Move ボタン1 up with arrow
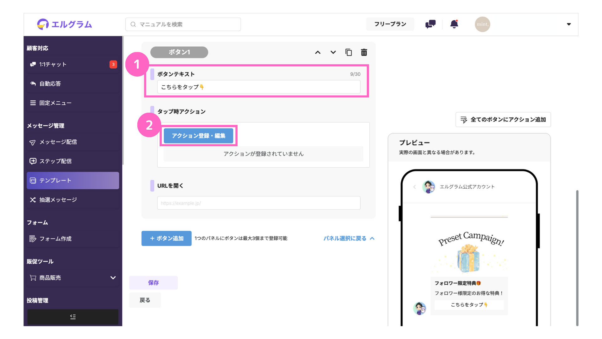 tap(318, 52)
